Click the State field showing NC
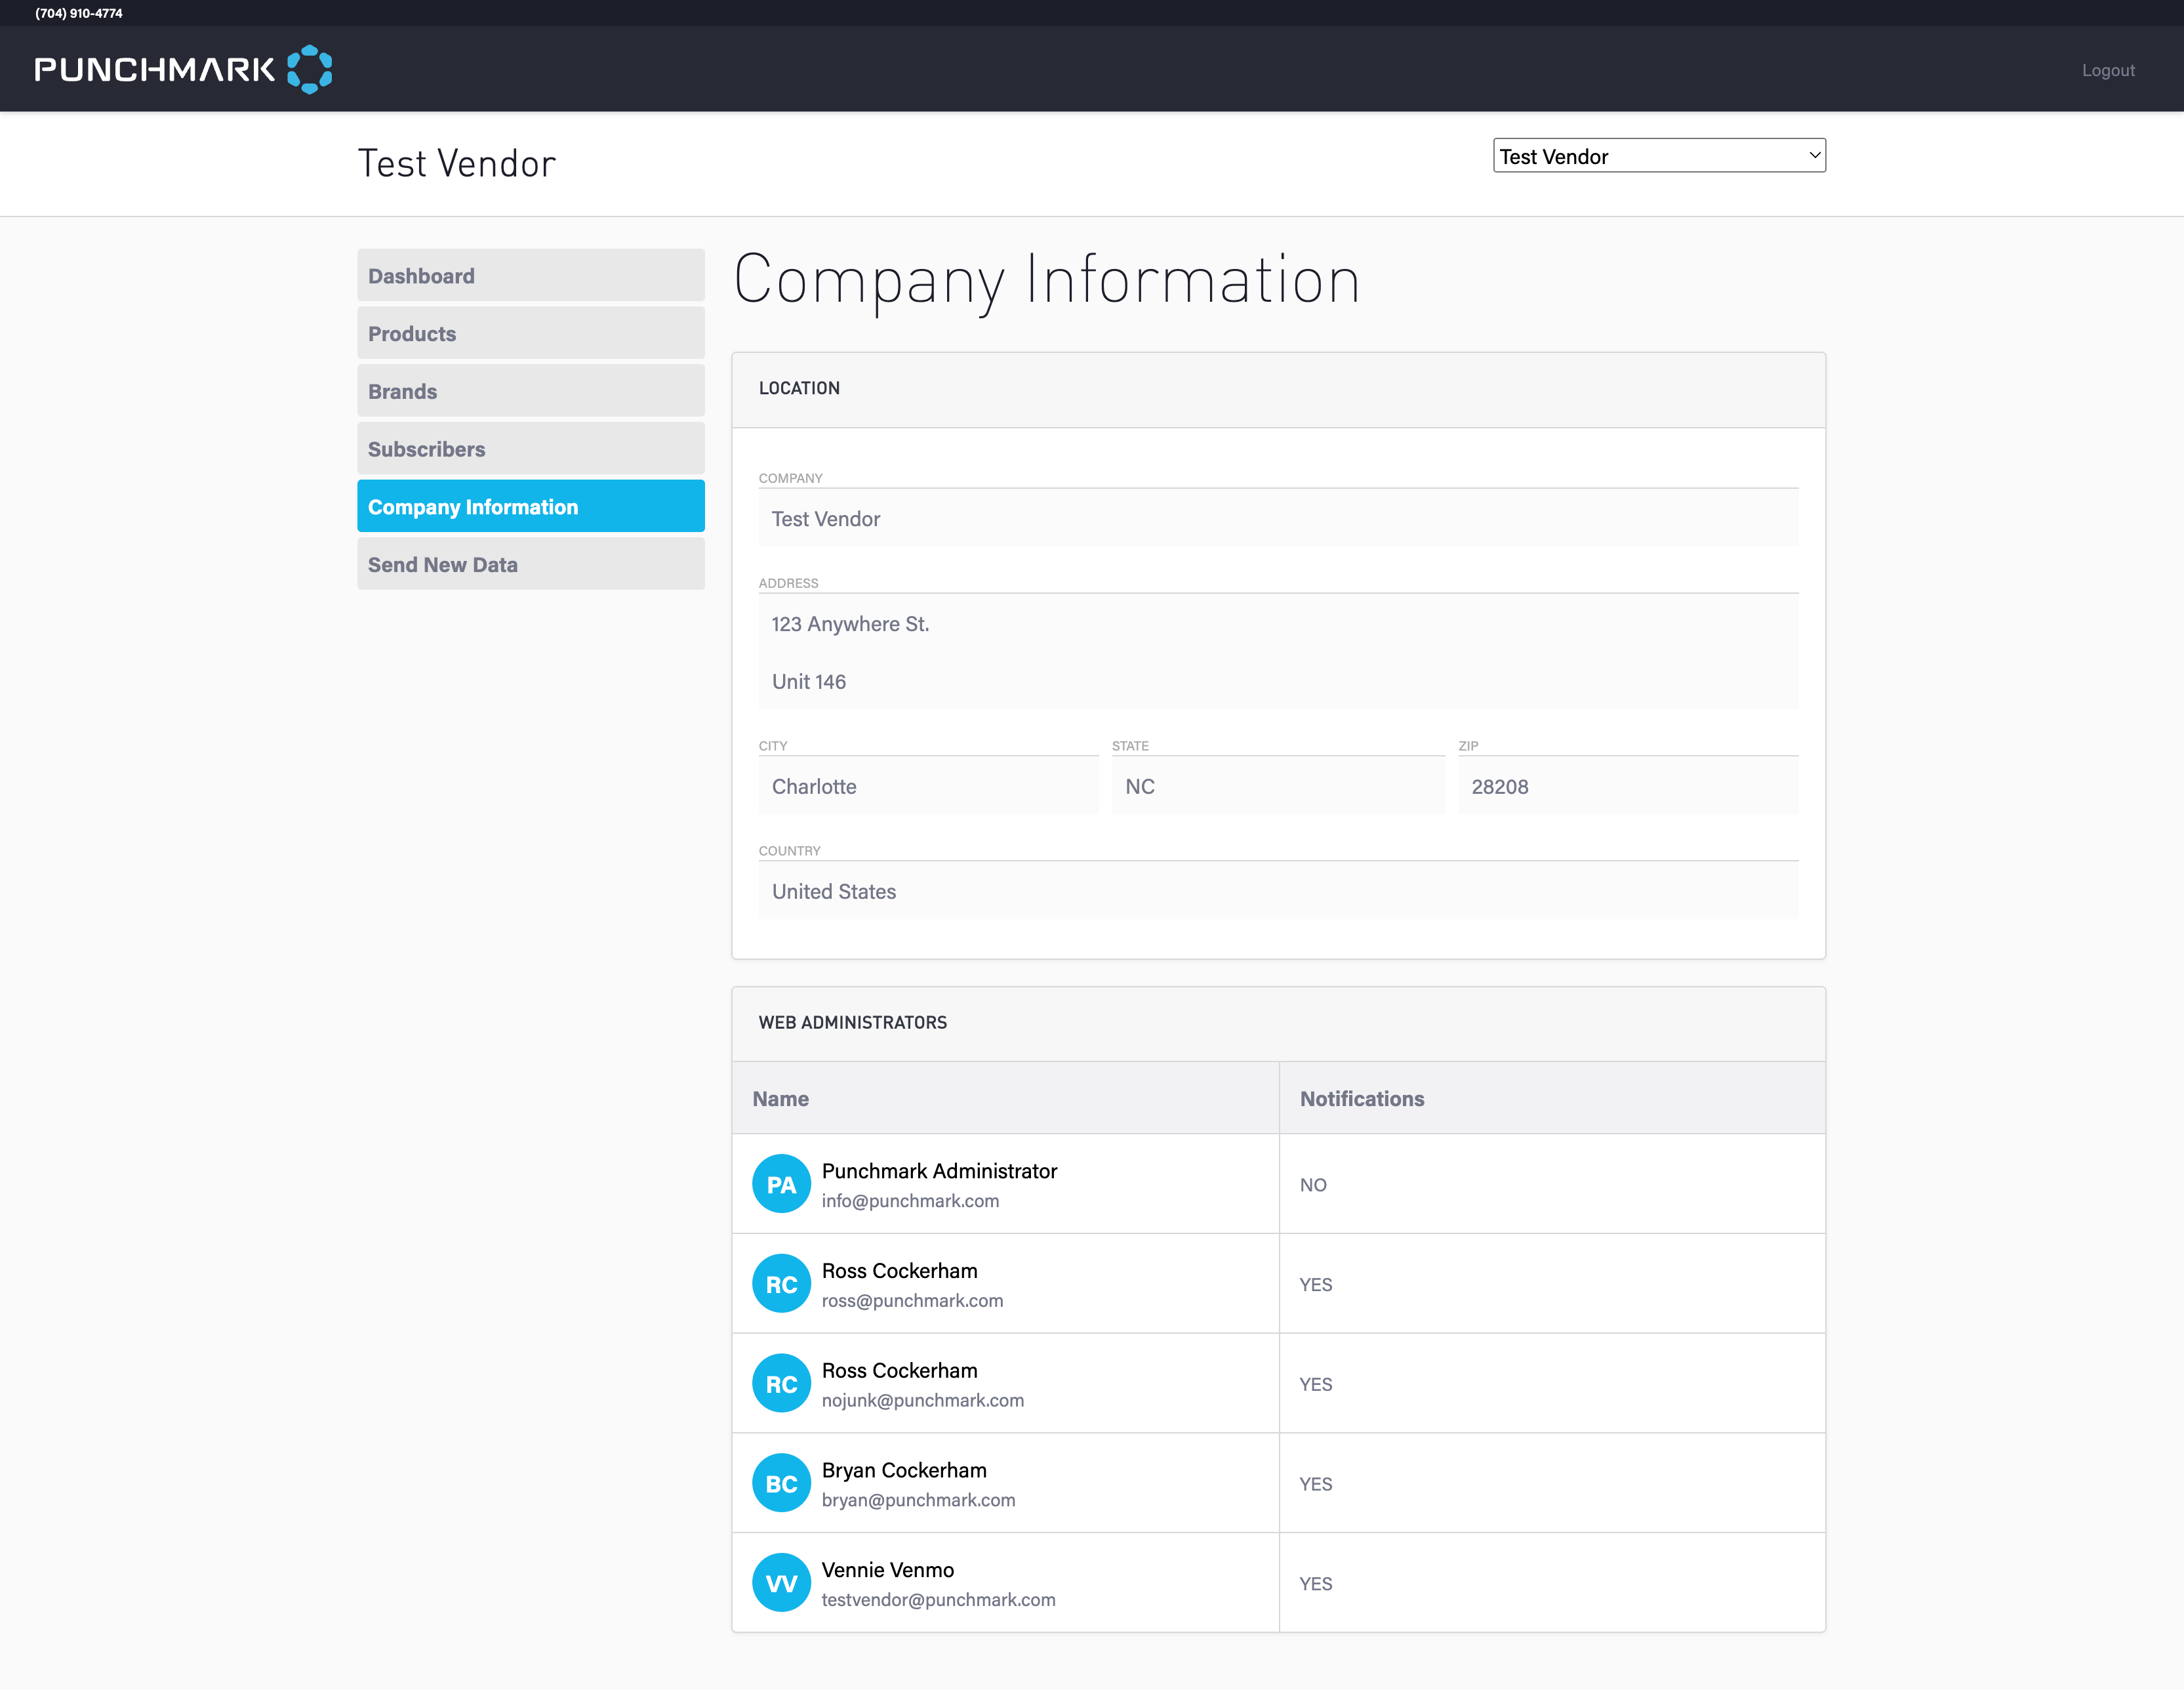 [1277, 785]
